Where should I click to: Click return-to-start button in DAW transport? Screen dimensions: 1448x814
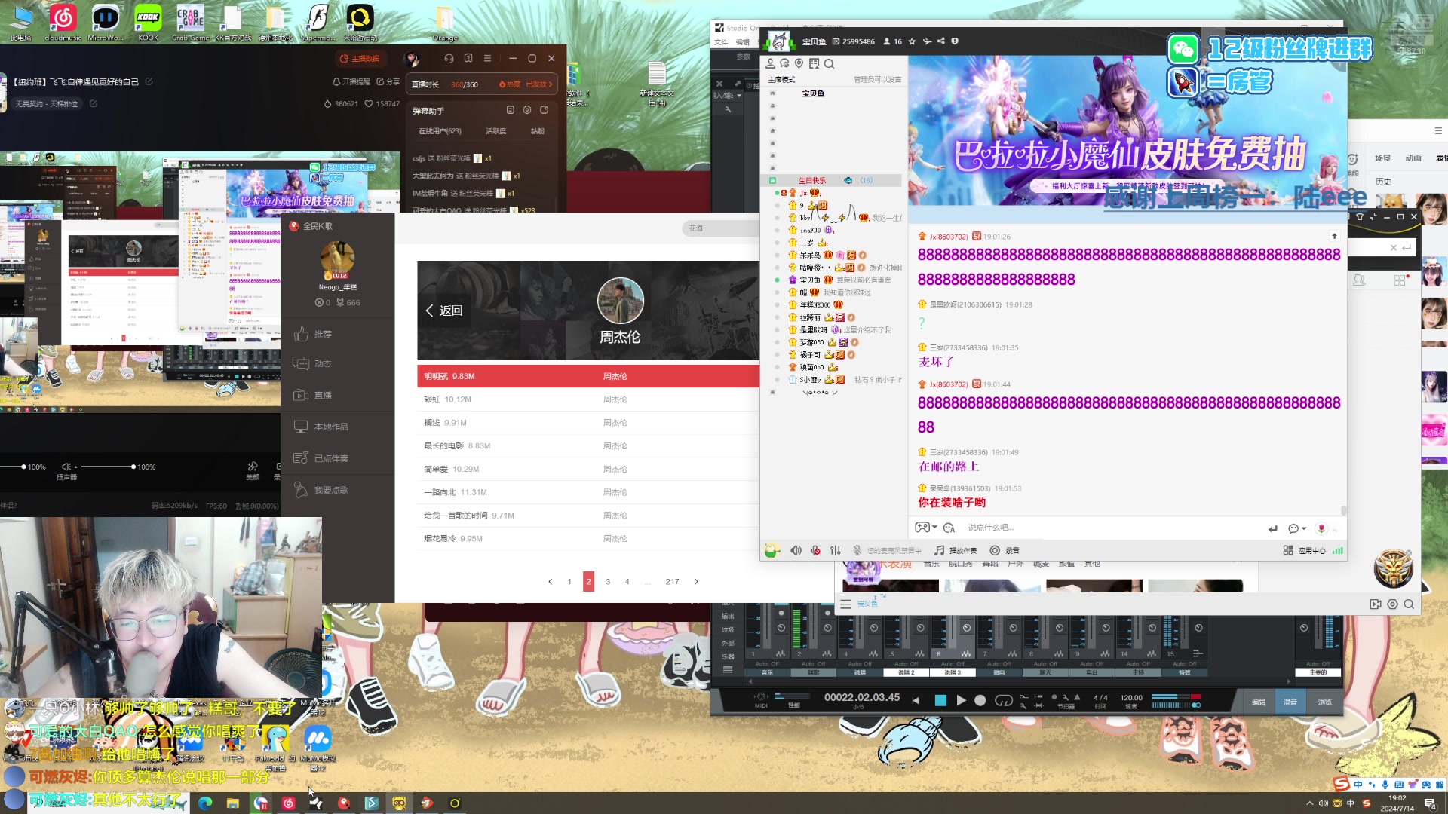pos(916,700)
